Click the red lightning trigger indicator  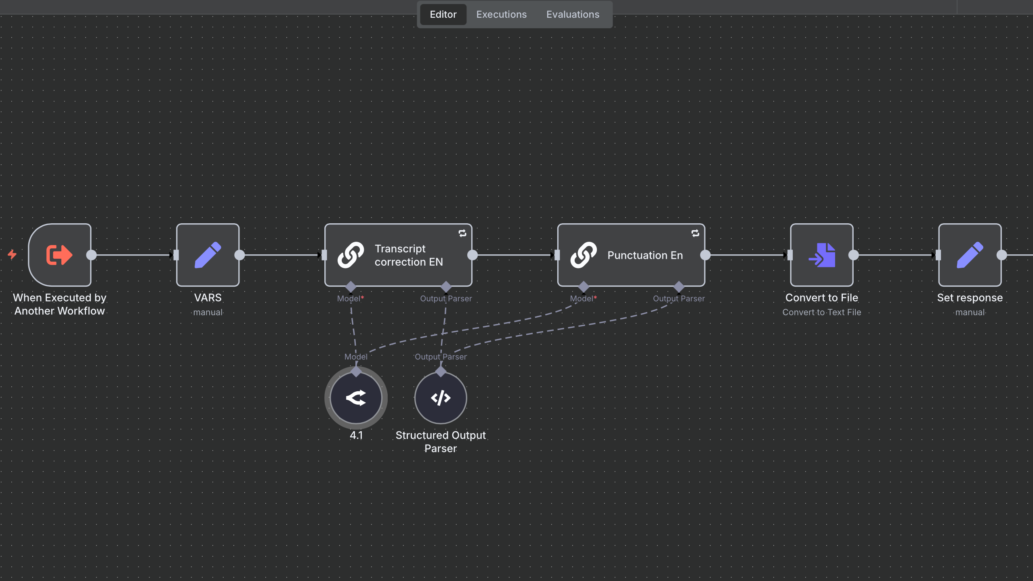point(12,254)
